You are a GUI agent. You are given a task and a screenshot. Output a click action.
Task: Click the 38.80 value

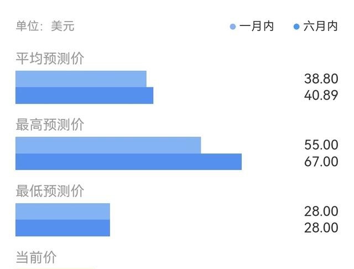(321, 79)
